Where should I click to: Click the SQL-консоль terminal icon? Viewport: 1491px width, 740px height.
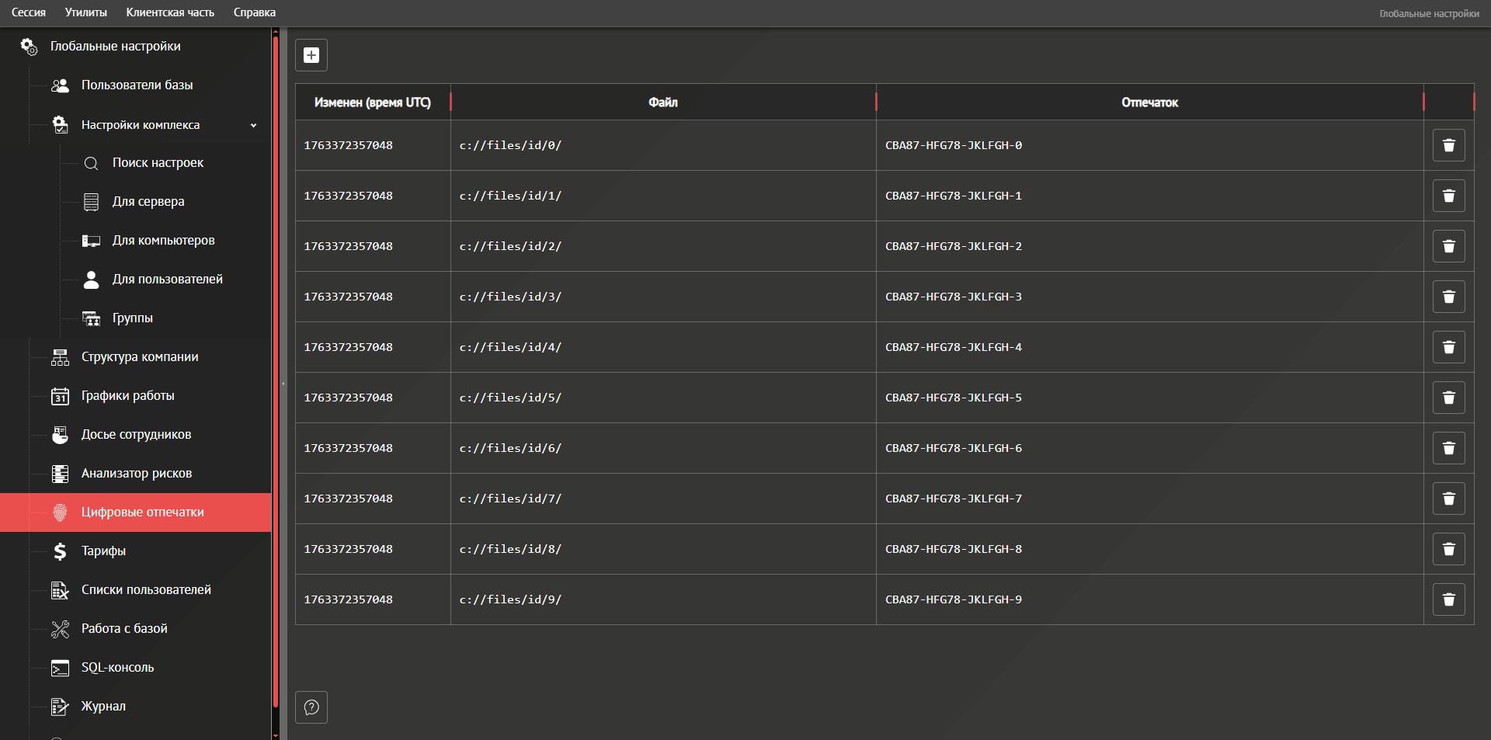(x=60, y=668)
